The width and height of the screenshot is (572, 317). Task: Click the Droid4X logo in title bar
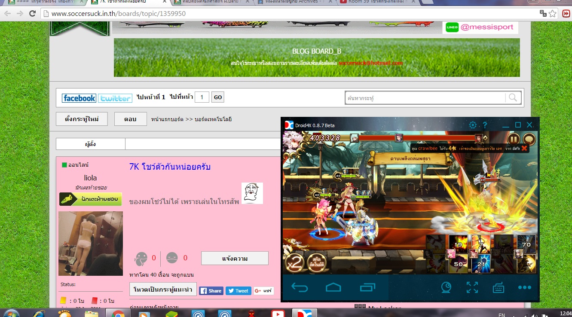pos(289,125)
